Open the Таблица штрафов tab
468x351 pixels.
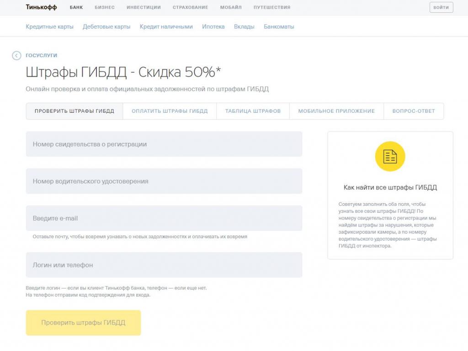point(253,111)
